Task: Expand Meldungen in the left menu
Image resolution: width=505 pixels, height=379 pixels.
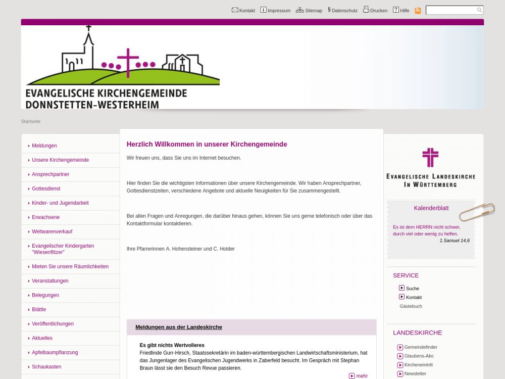Action: point(44,146)
